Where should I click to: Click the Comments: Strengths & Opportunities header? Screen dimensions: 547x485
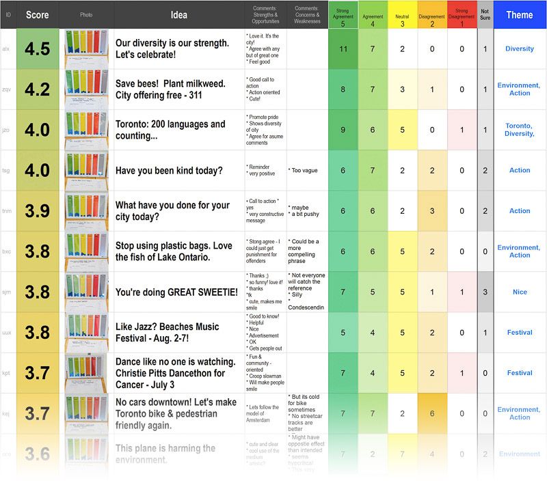tap(265, 14)
